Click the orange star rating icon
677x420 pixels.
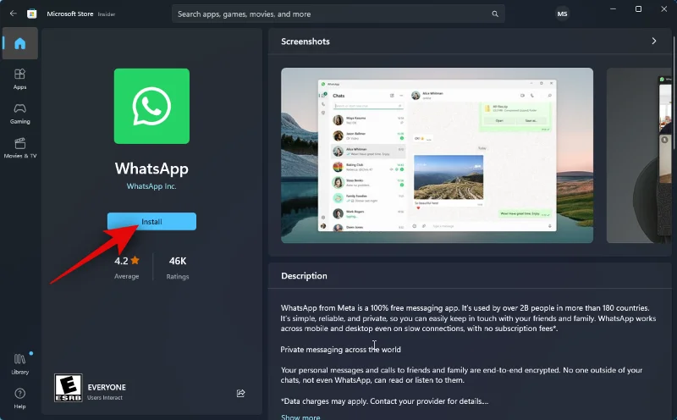pyautogui.click(x=135, y=260)
